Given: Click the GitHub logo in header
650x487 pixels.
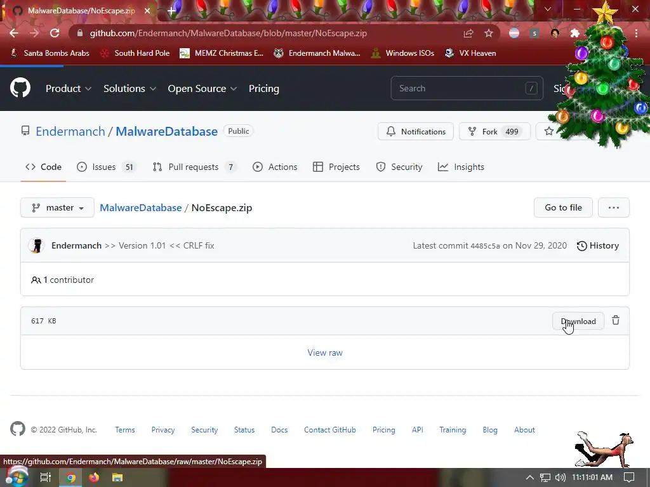Looking at the screenshot, I should click(20, 88).
